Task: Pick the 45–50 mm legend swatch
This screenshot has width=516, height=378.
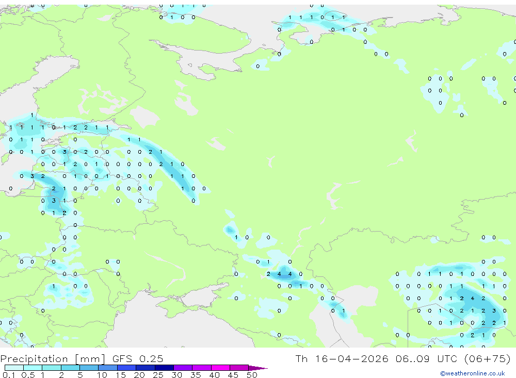Action: [x=239, y=368]
